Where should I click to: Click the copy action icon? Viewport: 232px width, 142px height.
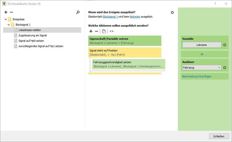click(x=104, y=31)
